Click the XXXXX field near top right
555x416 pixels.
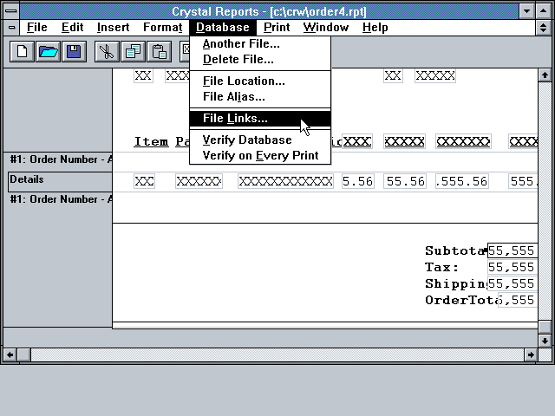(x=435, y=75)
